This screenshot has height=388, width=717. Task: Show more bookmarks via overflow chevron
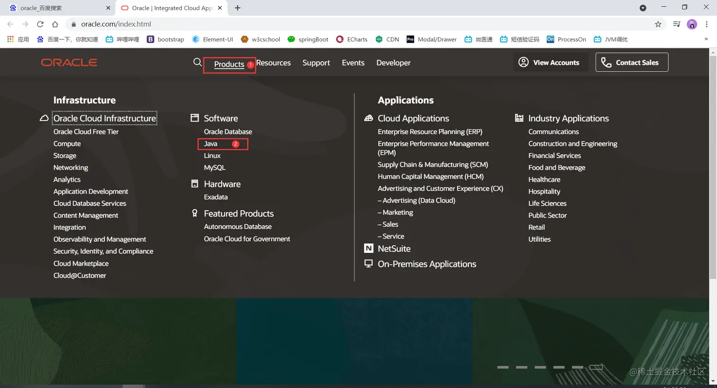click(706, 39)
